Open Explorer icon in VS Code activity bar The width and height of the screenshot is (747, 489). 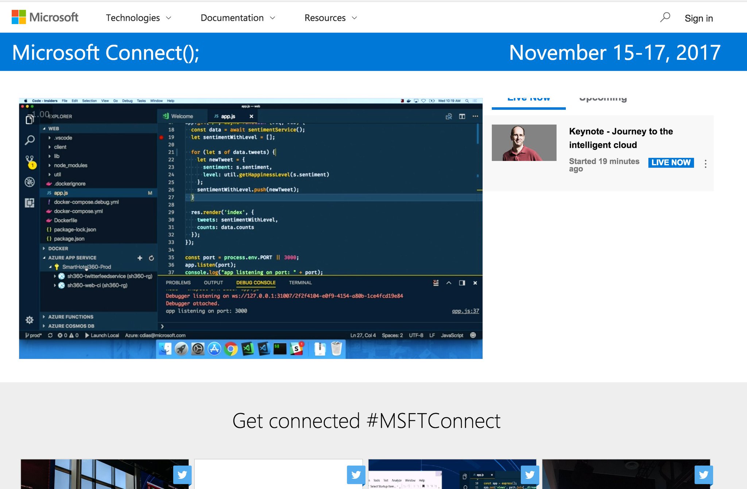click(30, 119)
